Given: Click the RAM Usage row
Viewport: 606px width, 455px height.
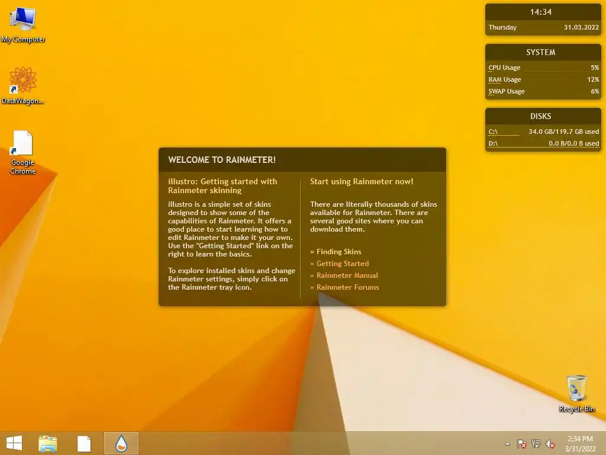Looking at the screenshot, I should [543, 80].
